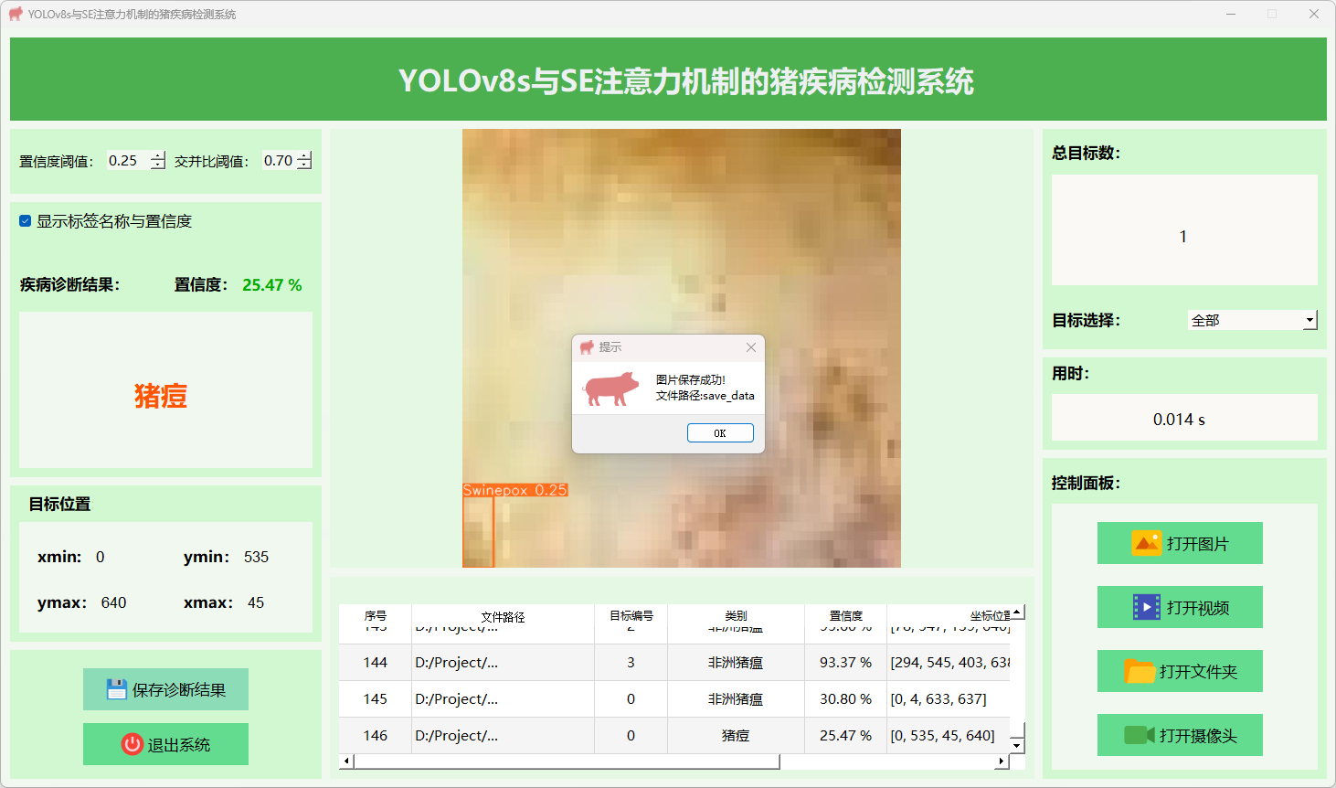The width and height of the screenshot is (1336, 788).
Task: Click the xmax value 45
Action: pos(256,602)
